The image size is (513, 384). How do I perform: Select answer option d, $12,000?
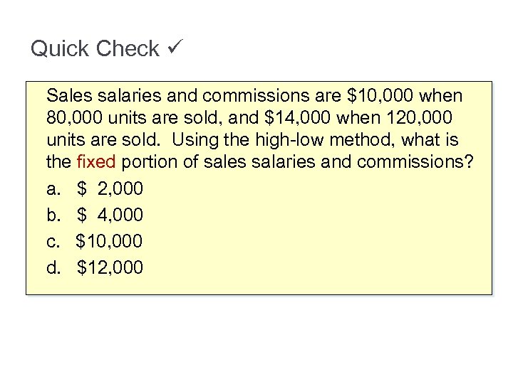[x=109, y=267]
